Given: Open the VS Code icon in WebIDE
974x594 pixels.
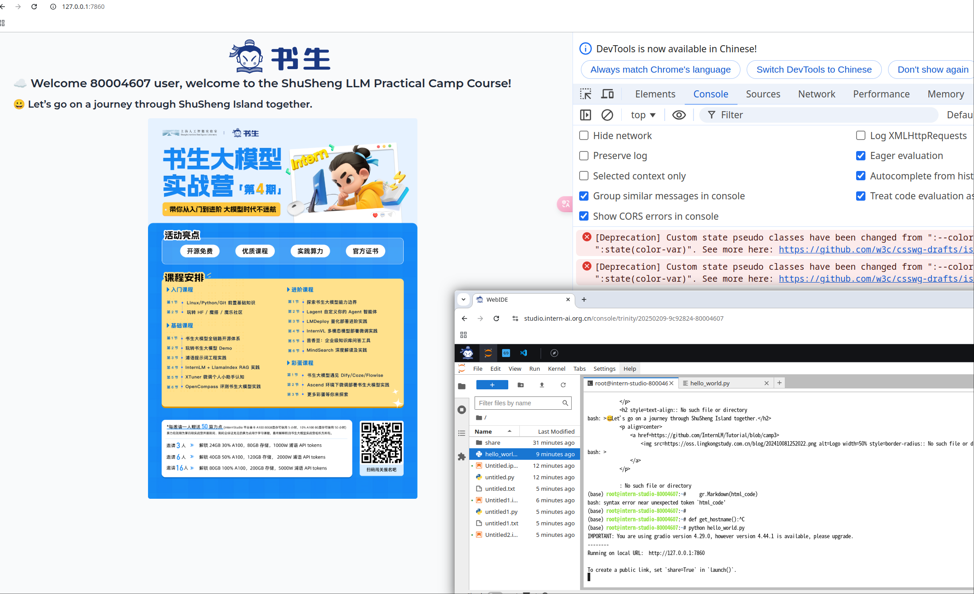Looking at the screenshot, I should [524, 353].
